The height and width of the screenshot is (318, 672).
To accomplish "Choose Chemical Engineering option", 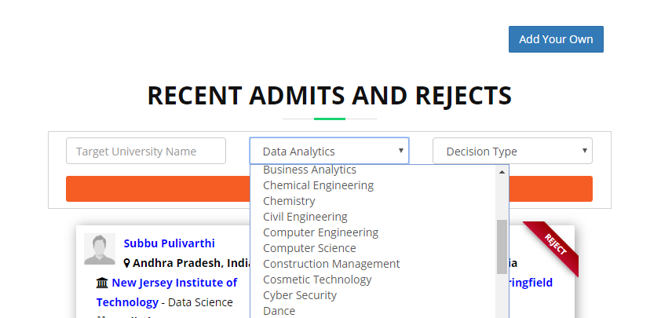I will [318, 185].
